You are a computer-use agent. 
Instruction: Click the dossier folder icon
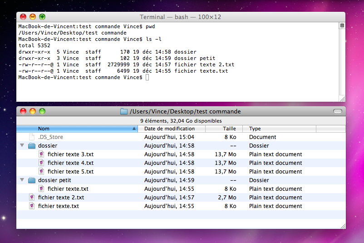point(32,146)
